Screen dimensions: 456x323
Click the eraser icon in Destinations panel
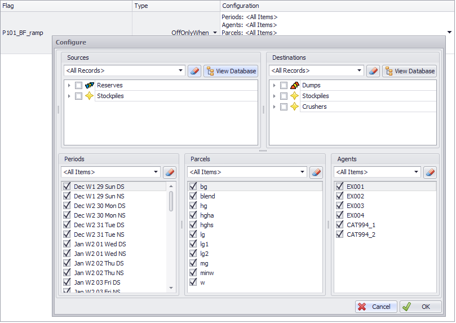pyautogui.click(x=373, y=71)
